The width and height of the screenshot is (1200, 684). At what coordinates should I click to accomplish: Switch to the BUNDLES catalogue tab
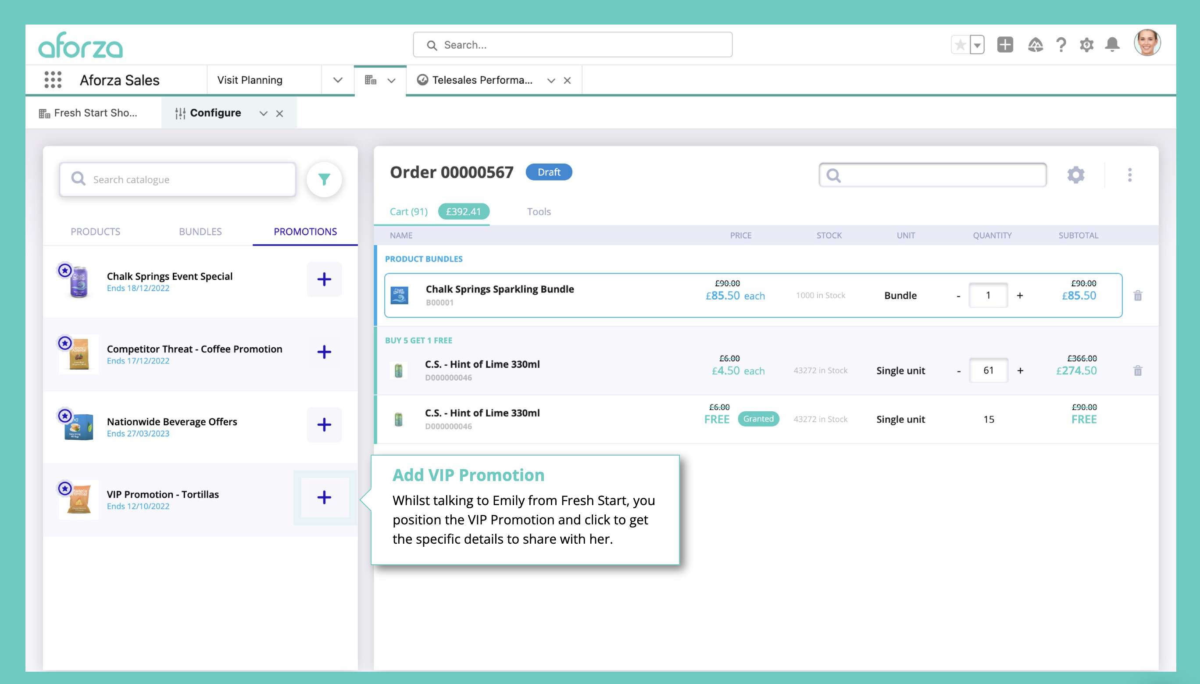(x=200, y=232)
